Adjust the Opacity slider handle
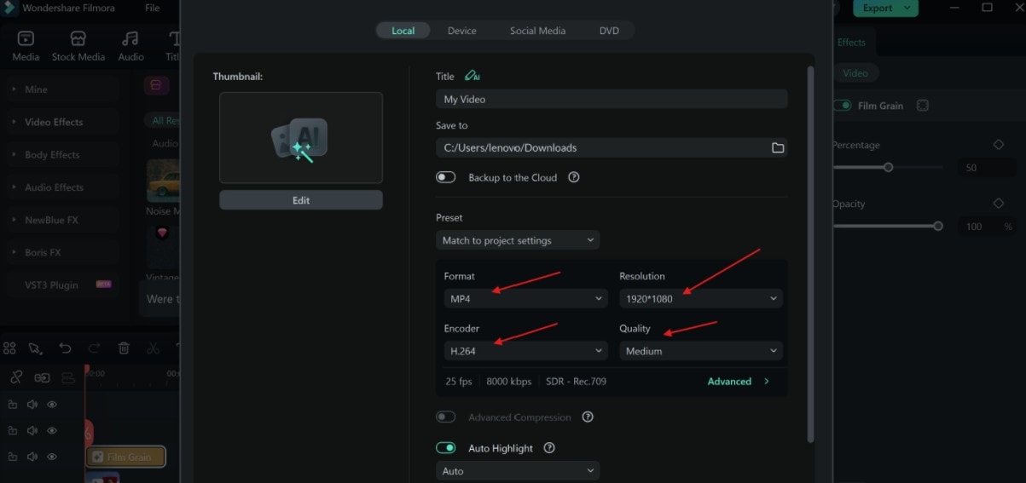 tap(938, 227)
